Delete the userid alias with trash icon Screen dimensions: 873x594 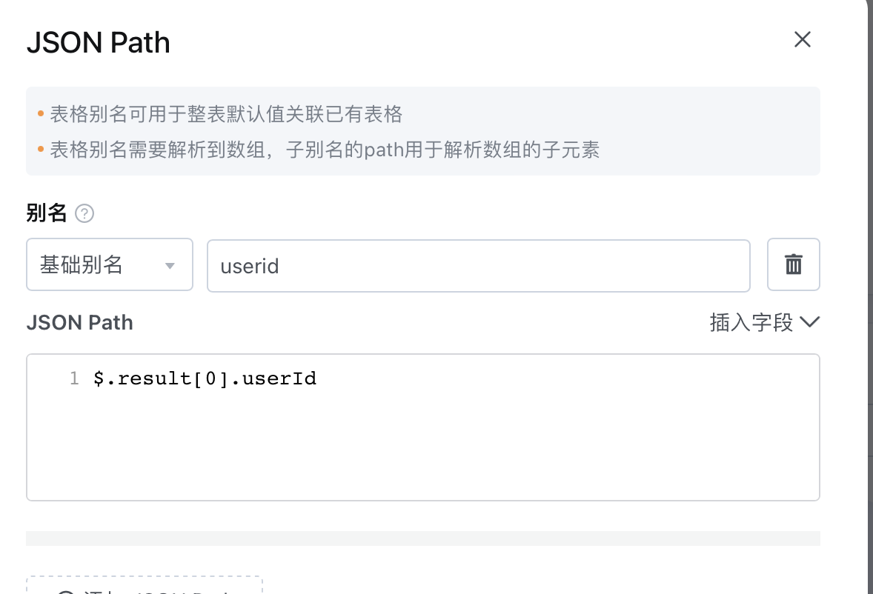click(x=794, y=264)
